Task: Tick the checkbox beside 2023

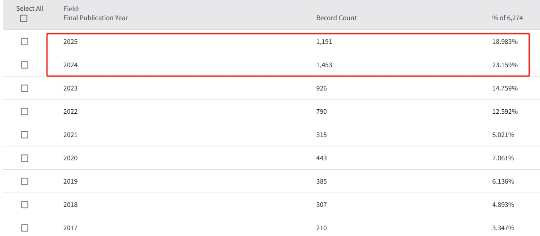Action: pyautogui.click(x=25, y=88)
